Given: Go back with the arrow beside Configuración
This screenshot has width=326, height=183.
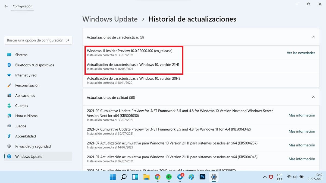Looking at the screenshot, I should 6,6.
